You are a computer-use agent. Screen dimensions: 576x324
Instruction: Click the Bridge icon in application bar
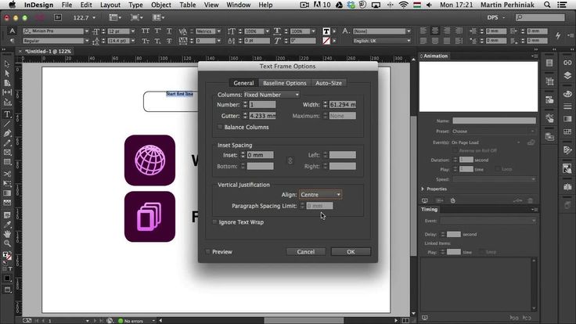pyautogui.click(x=58, y=17)
